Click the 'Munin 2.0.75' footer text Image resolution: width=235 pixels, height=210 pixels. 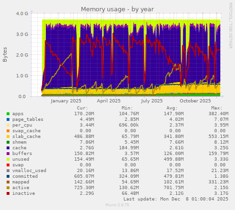(x=117, y=205)
